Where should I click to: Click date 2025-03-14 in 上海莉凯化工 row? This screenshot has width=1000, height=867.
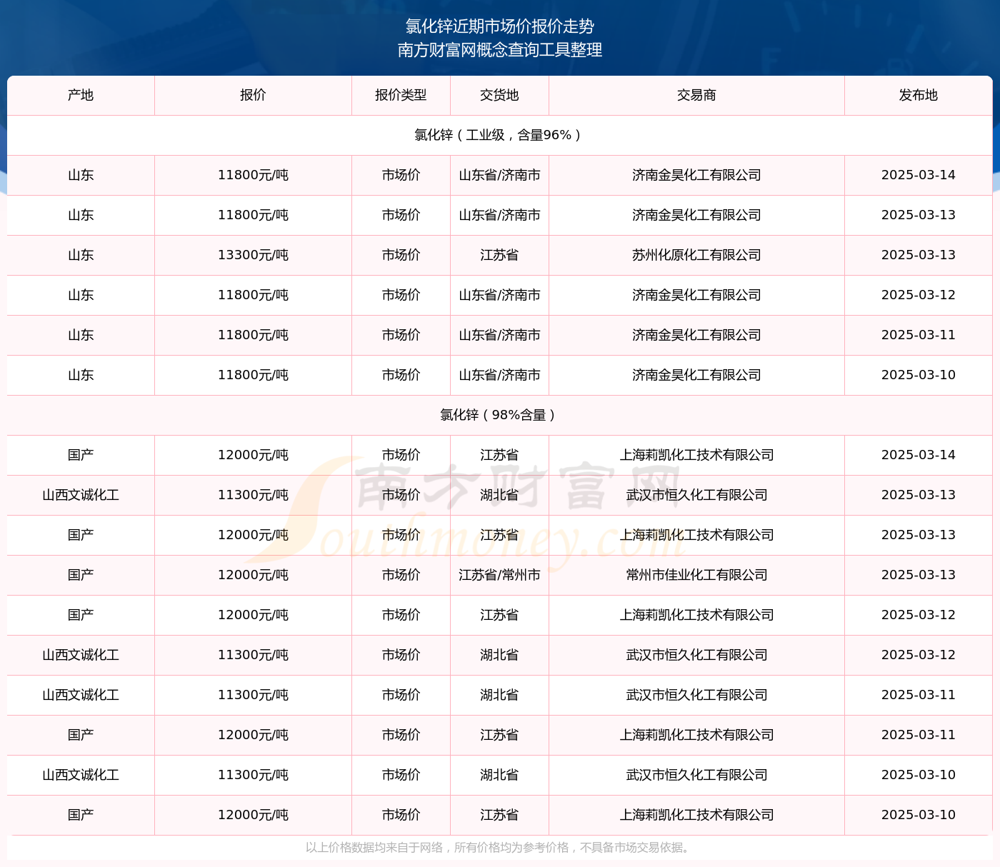919,456
